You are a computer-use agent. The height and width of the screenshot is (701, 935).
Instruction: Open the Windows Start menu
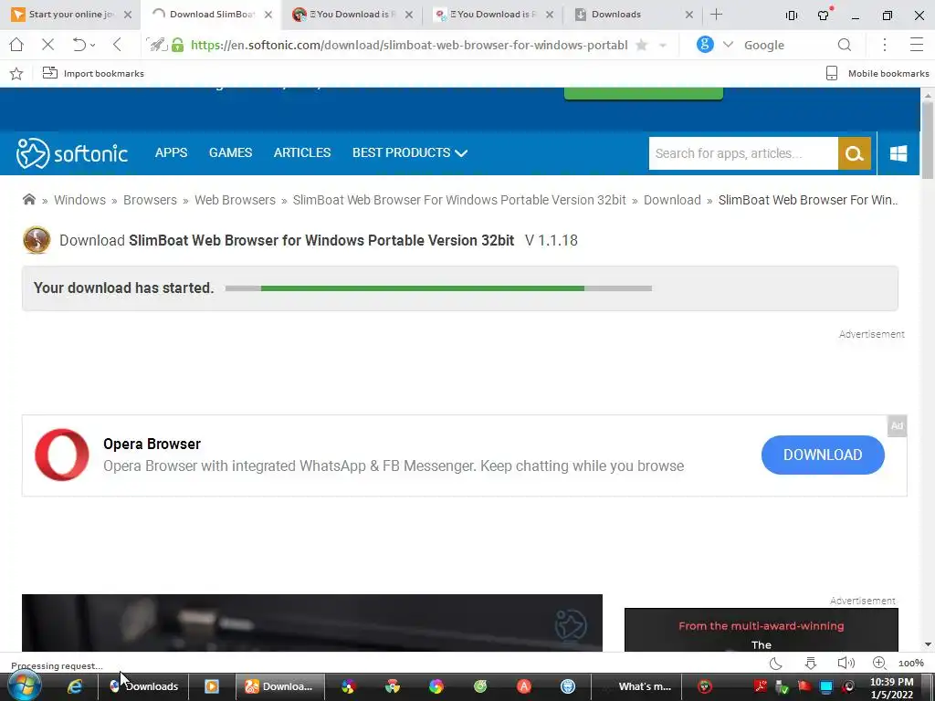click(24, 686)
